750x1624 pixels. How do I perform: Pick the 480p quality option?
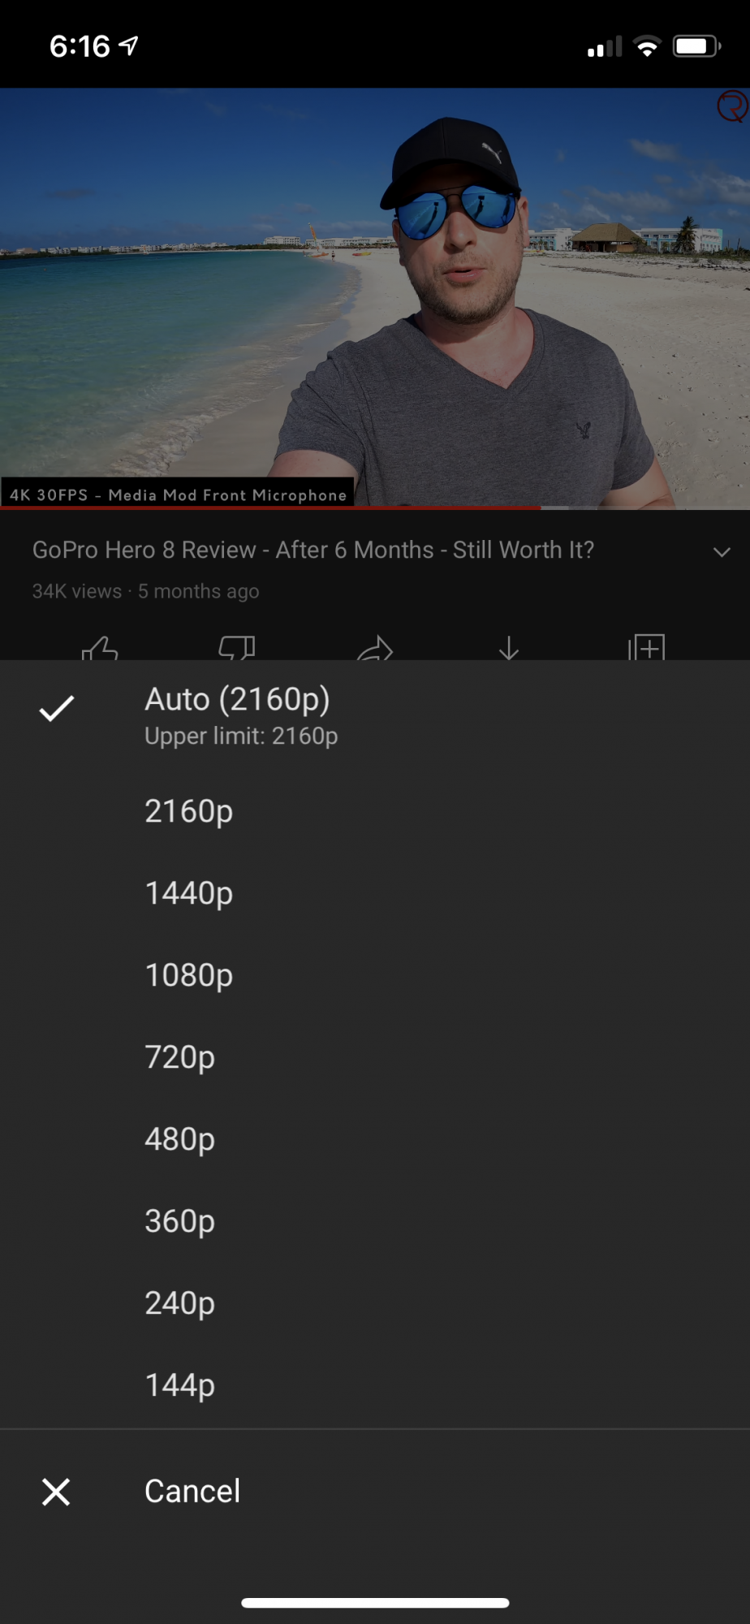(x=180, y=1139)
